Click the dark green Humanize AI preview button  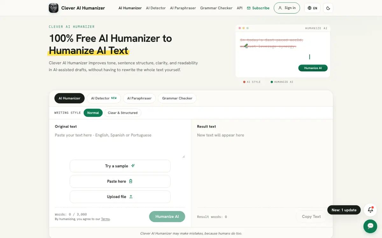(313, 68)
